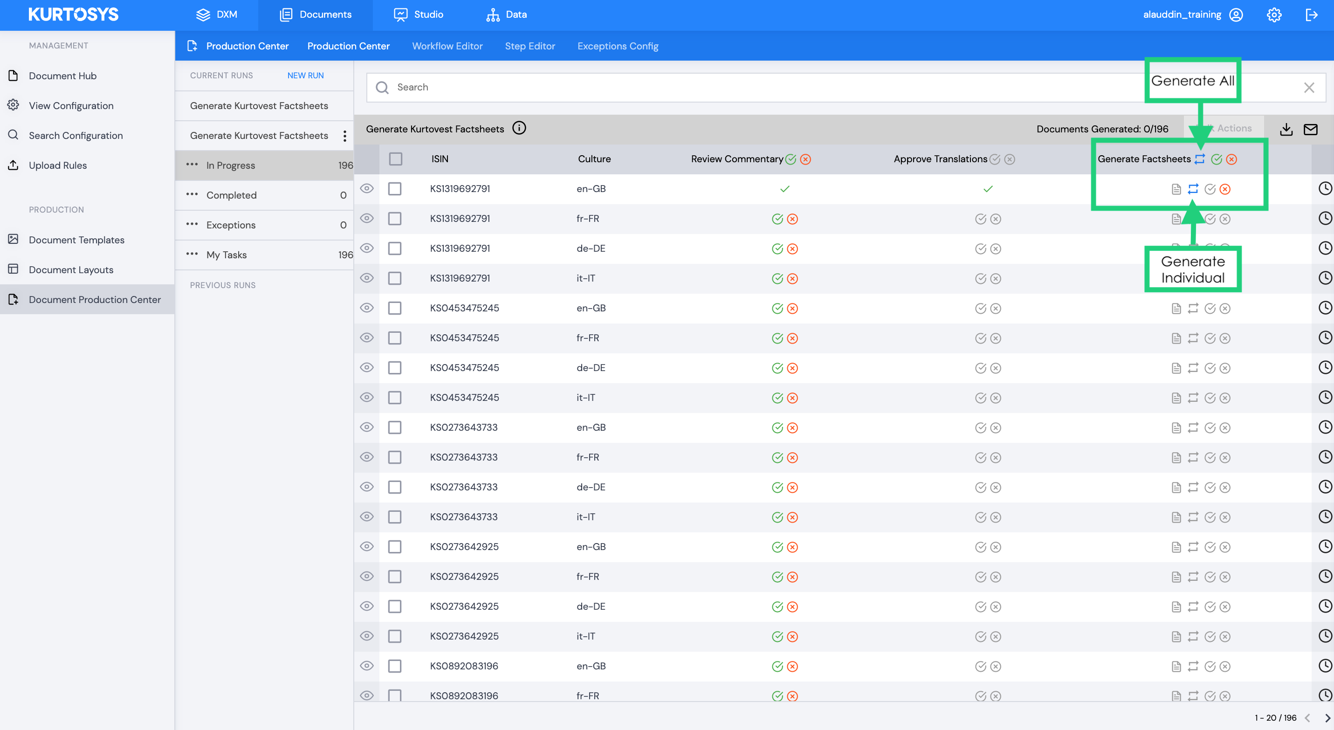Click the ISIN column header
Image resolution: width=1334 pixels, height=730 pixels.
tap(440, 159)
